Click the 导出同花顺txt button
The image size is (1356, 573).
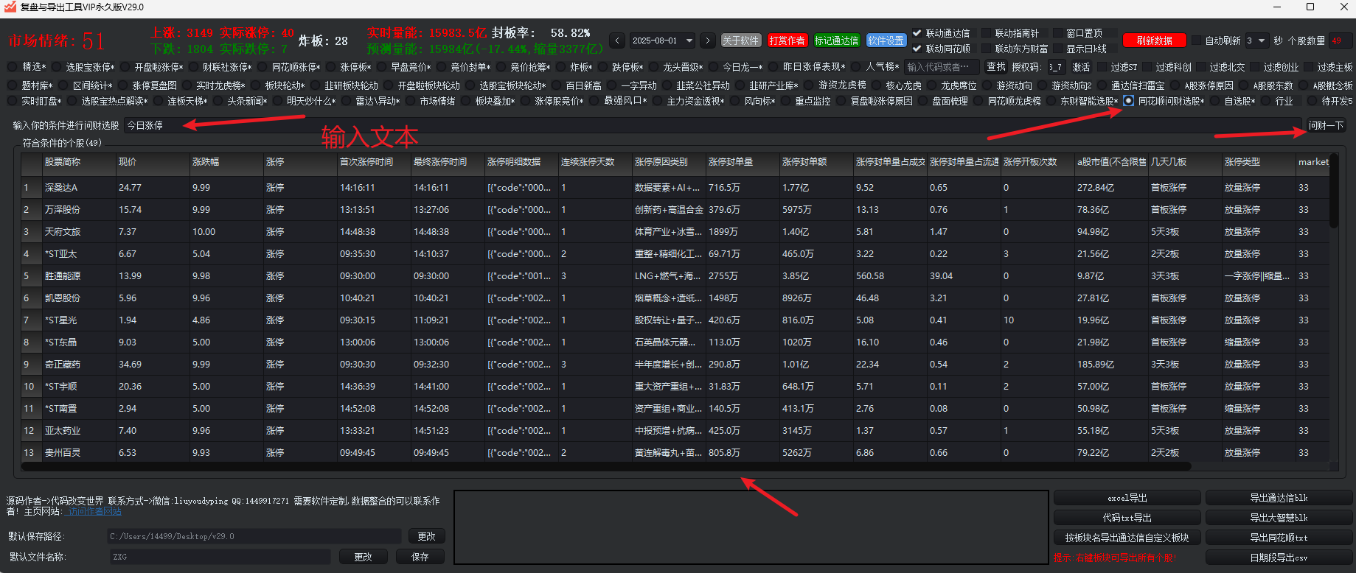pos(1279,538)
